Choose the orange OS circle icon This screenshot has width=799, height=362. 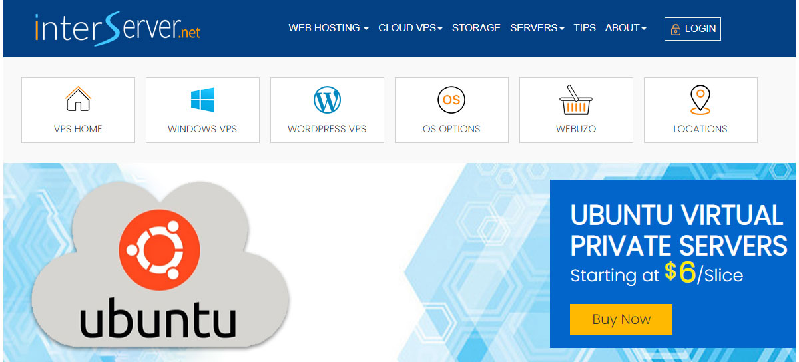coord(451,100)
